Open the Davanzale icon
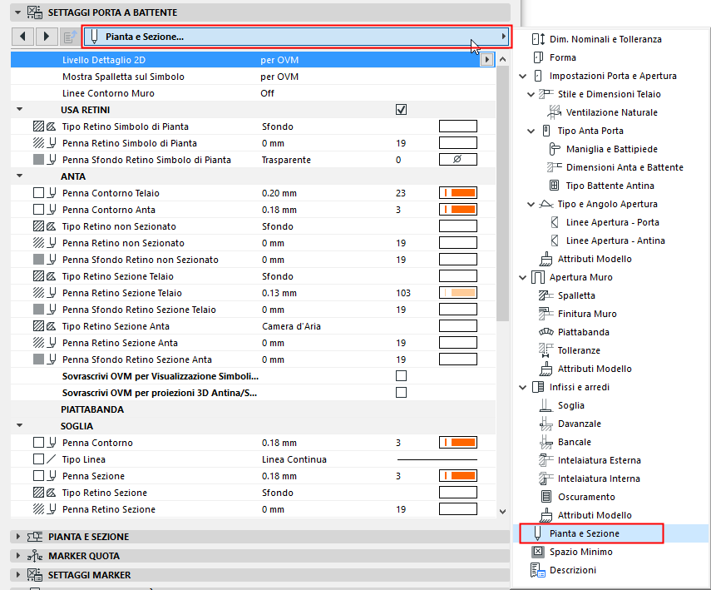Screen dimensions: 711x590 (546, 424)
